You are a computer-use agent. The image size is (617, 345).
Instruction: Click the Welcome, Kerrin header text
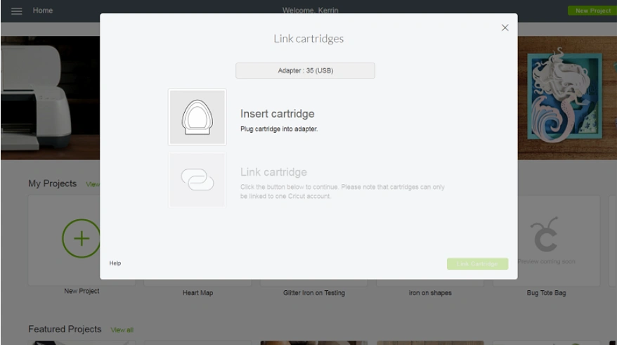310,11
